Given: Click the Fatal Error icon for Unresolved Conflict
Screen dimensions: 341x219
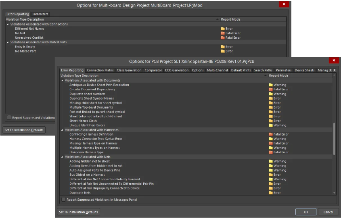Looking at the screenshot, I should pyautogui.click(x=222, y=38).
